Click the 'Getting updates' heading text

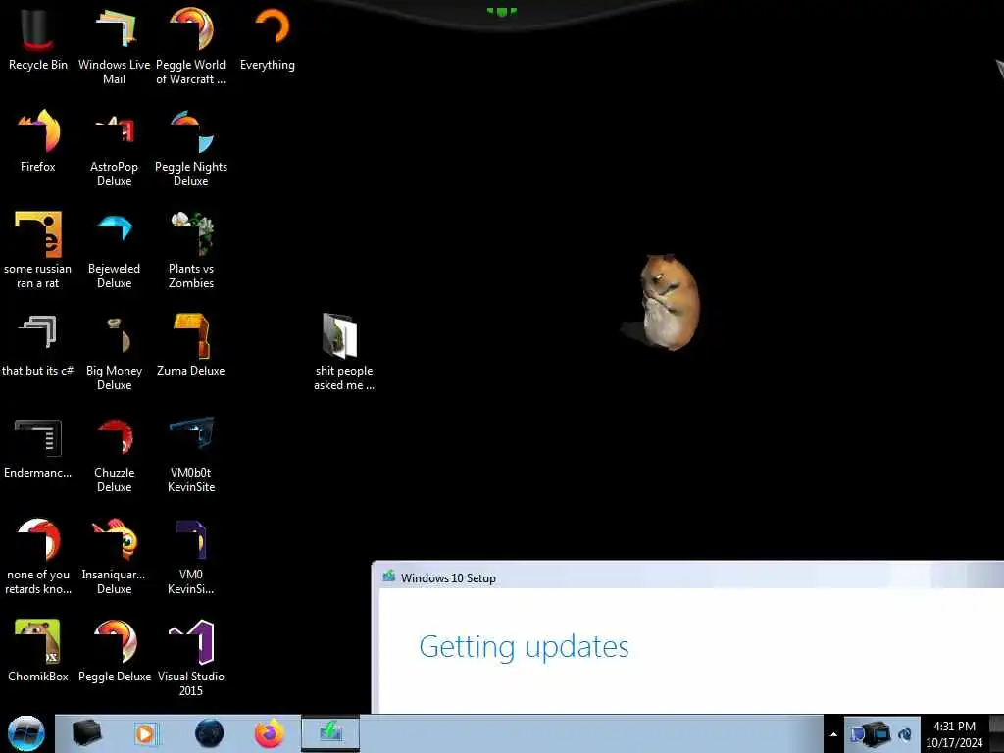coord(524,647)
